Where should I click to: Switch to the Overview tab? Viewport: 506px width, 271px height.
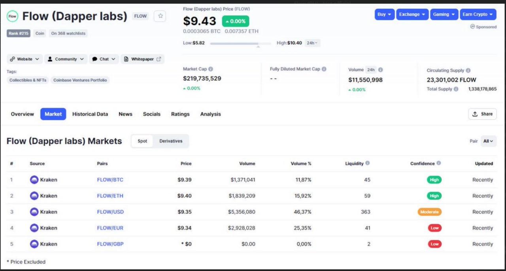coord(23,114)
